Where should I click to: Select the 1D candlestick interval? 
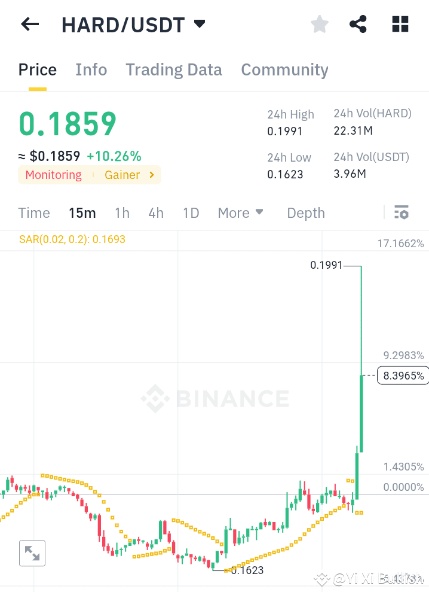(x=191, y=212)
